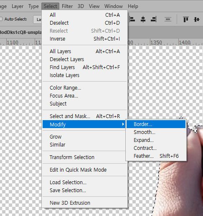Close the open Select menu
The width and height of the screenshot is (203, 216).
point(51,6)
